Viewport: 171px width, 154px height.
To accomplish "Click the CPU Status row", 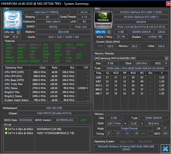I will pyautogui.click(x=46, y=88).
